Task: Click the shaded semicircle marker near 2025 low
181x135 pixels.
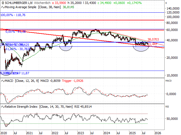Action: (141, 49)
